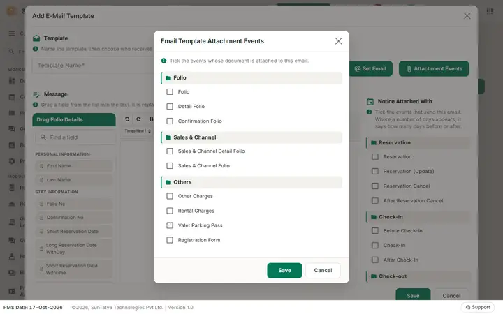Click Cancel in the Add E-Mail Template window
The height and width of the screenshot is (314, 503).
451,295
